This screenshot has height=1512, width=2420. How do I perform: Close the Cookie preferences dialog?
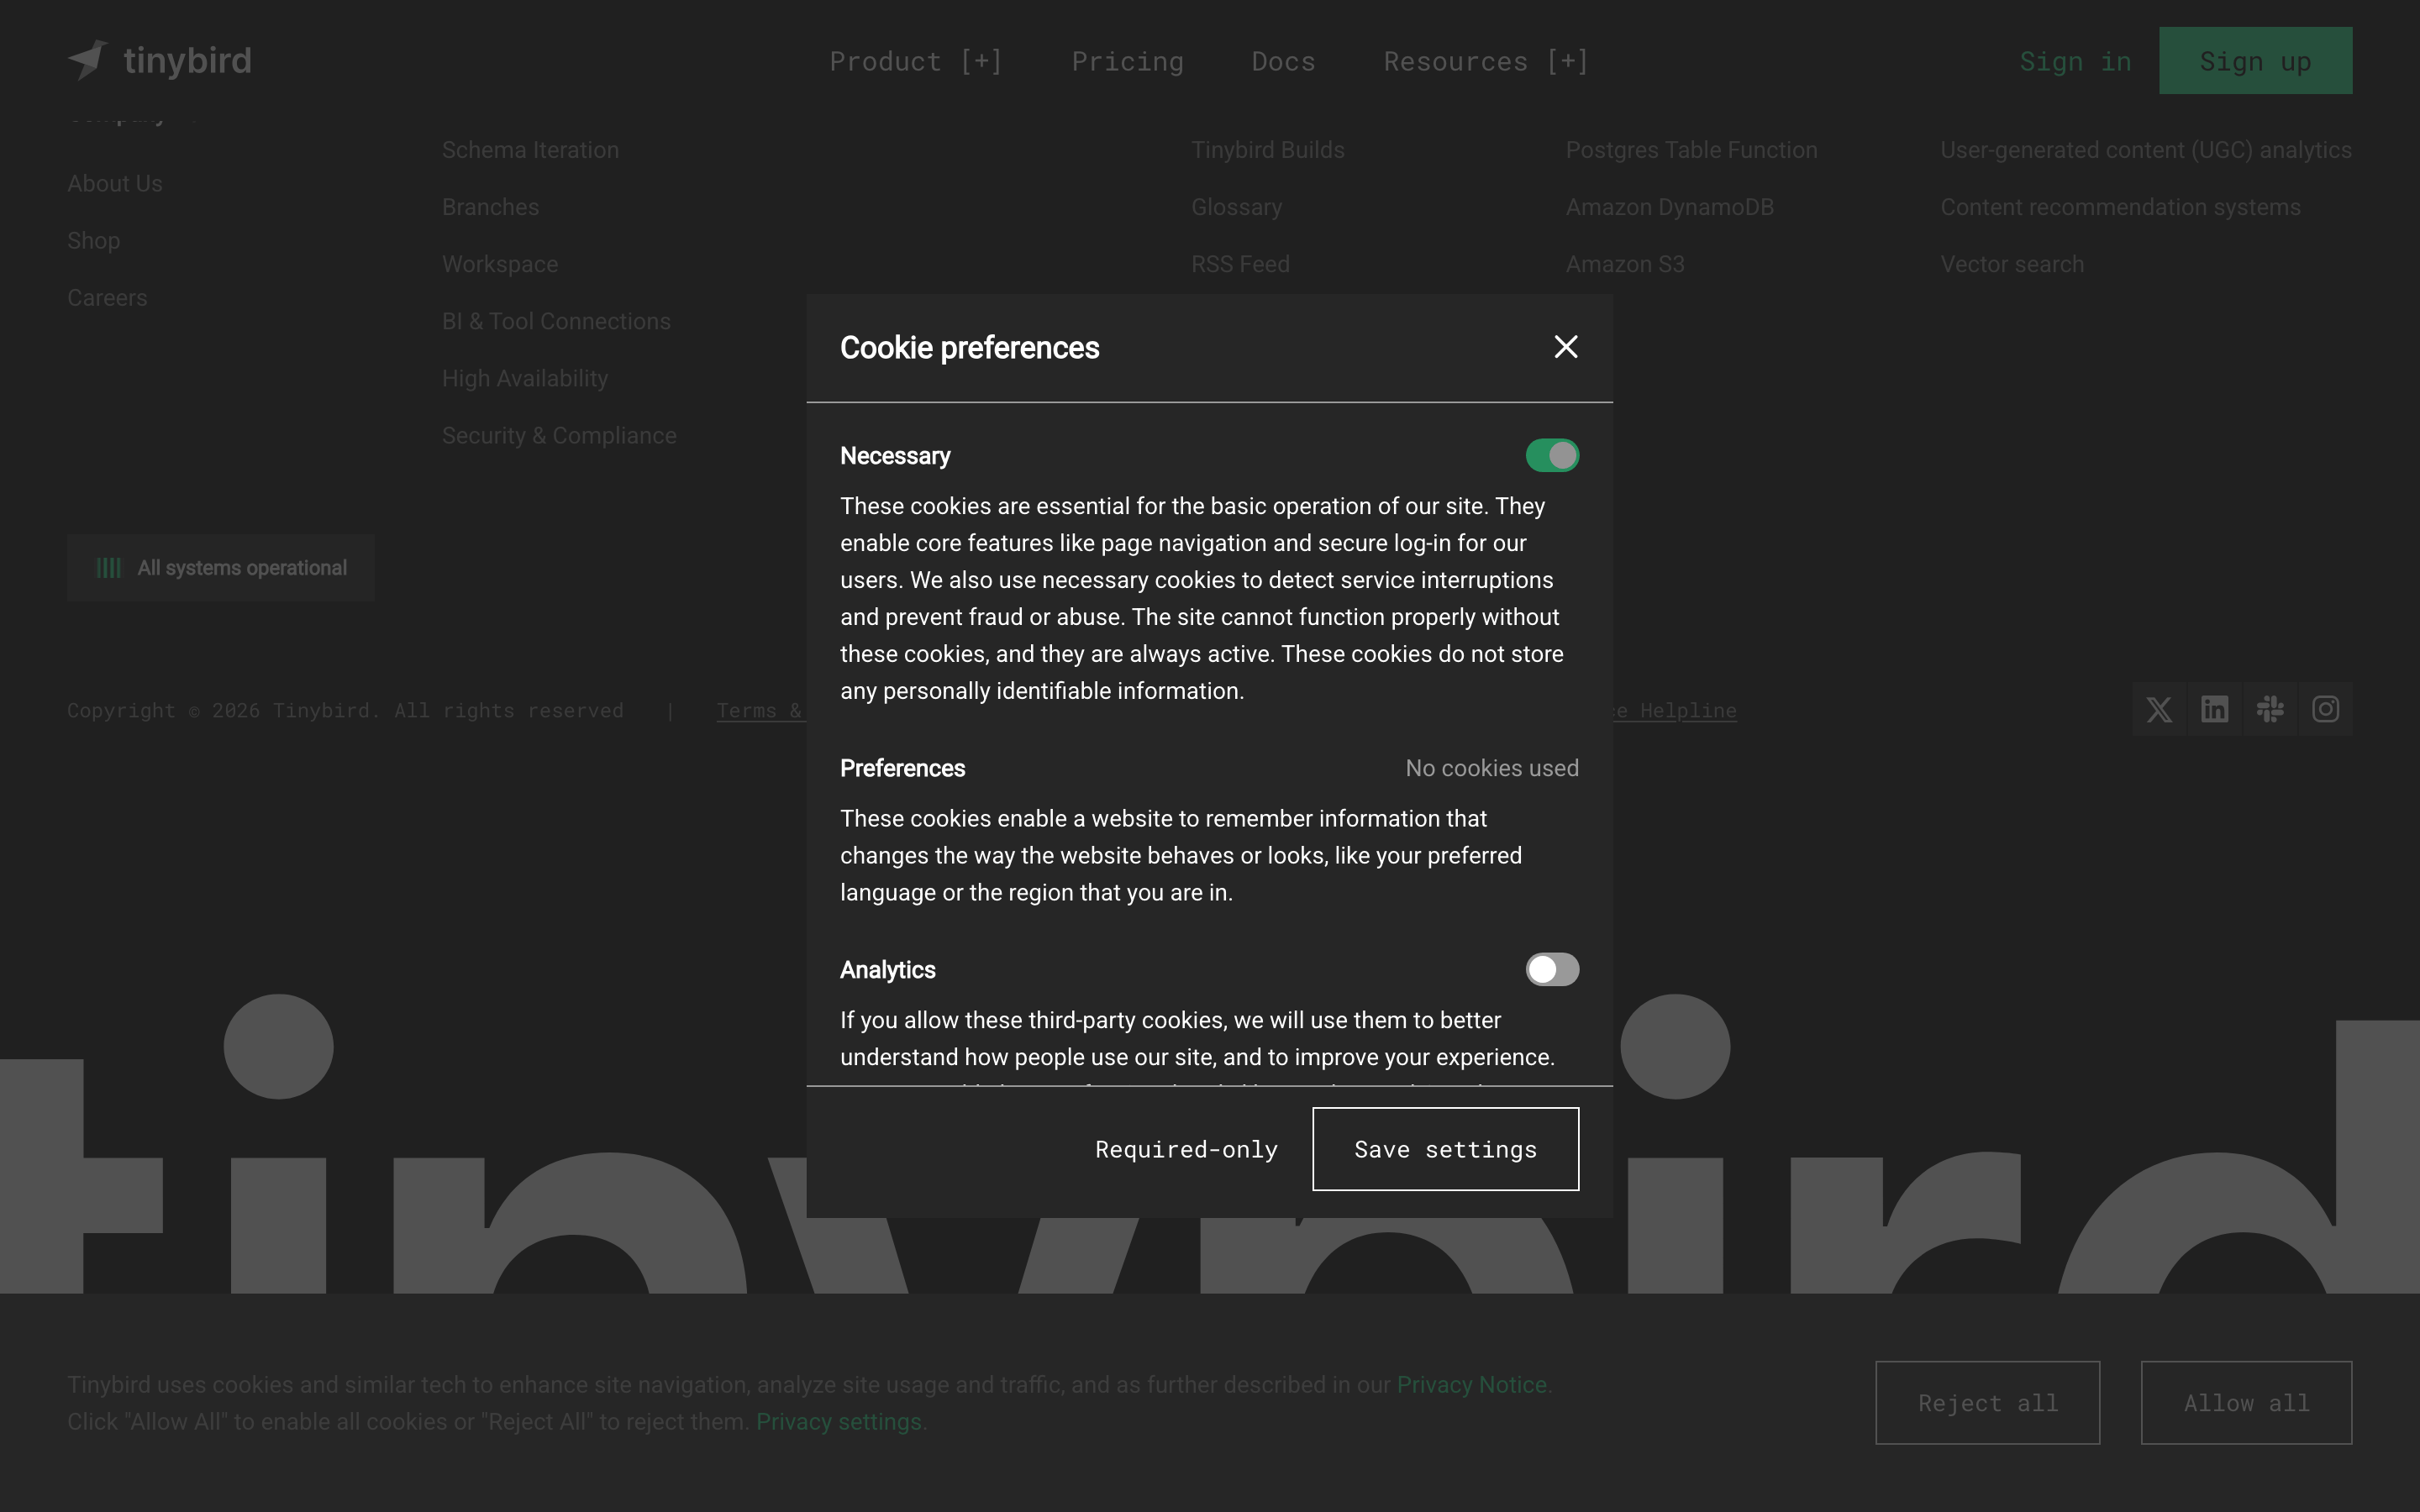pyautogui.click(x=1566, y=347)
